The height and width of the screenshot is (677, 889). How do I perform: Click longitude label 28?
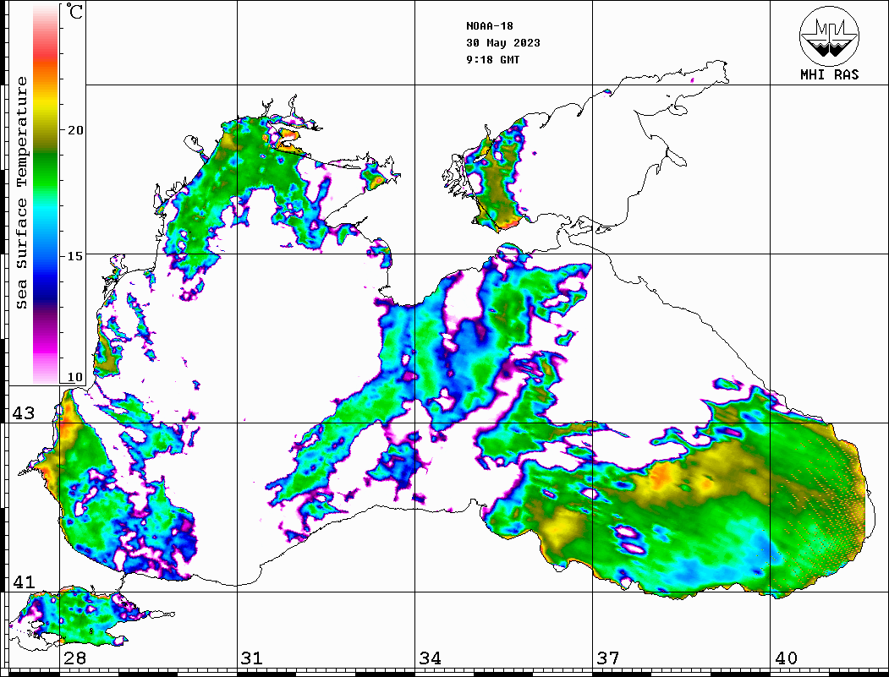74,658
